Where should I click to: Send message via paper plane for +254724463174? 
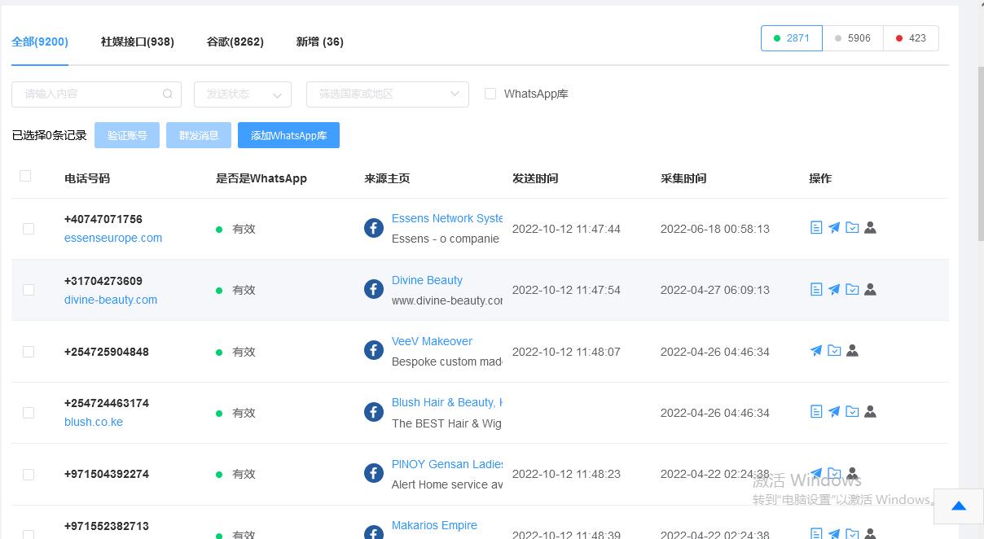pos(834,412)
